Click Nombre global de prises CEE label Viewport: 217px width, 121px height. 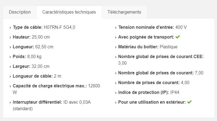[x=161, y=56]
